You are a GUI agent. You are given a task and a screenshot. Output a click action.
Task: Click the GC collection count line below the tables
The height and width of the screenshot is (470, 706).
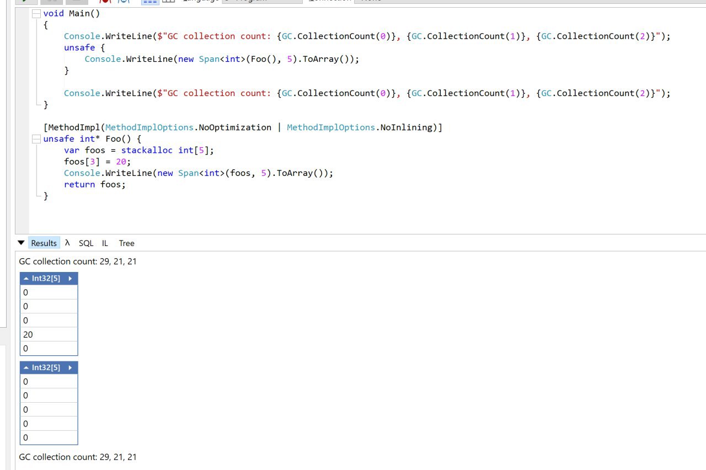78,457
